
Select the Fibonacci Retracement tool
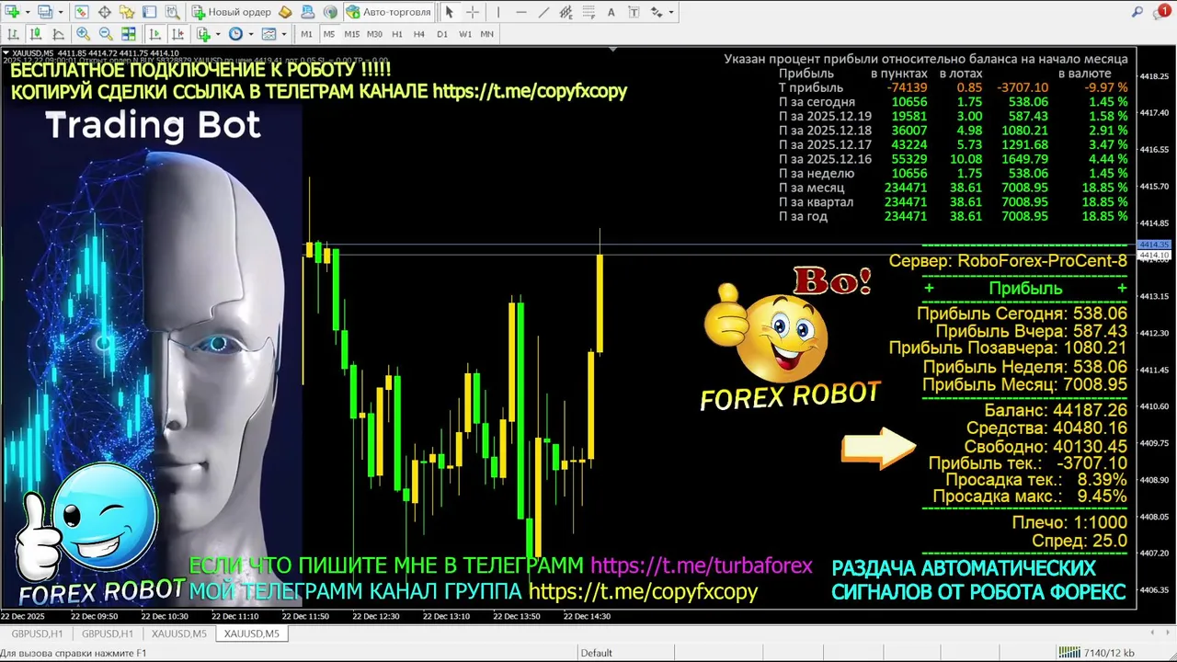pyautogui.click(x=588, y=12)
